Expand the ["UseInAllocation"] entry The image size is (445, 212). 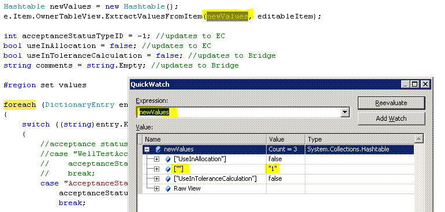pos(156,159)
